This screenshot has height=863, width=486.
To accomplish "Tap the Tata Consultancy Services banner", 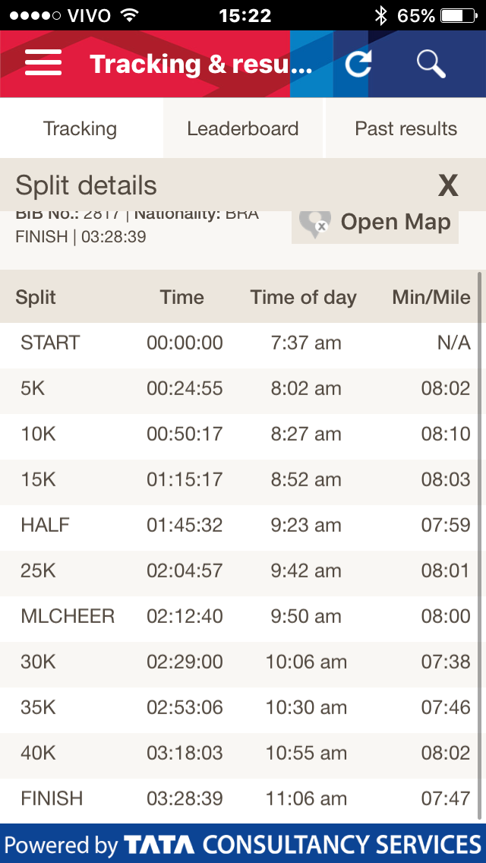I will point(243,844).
